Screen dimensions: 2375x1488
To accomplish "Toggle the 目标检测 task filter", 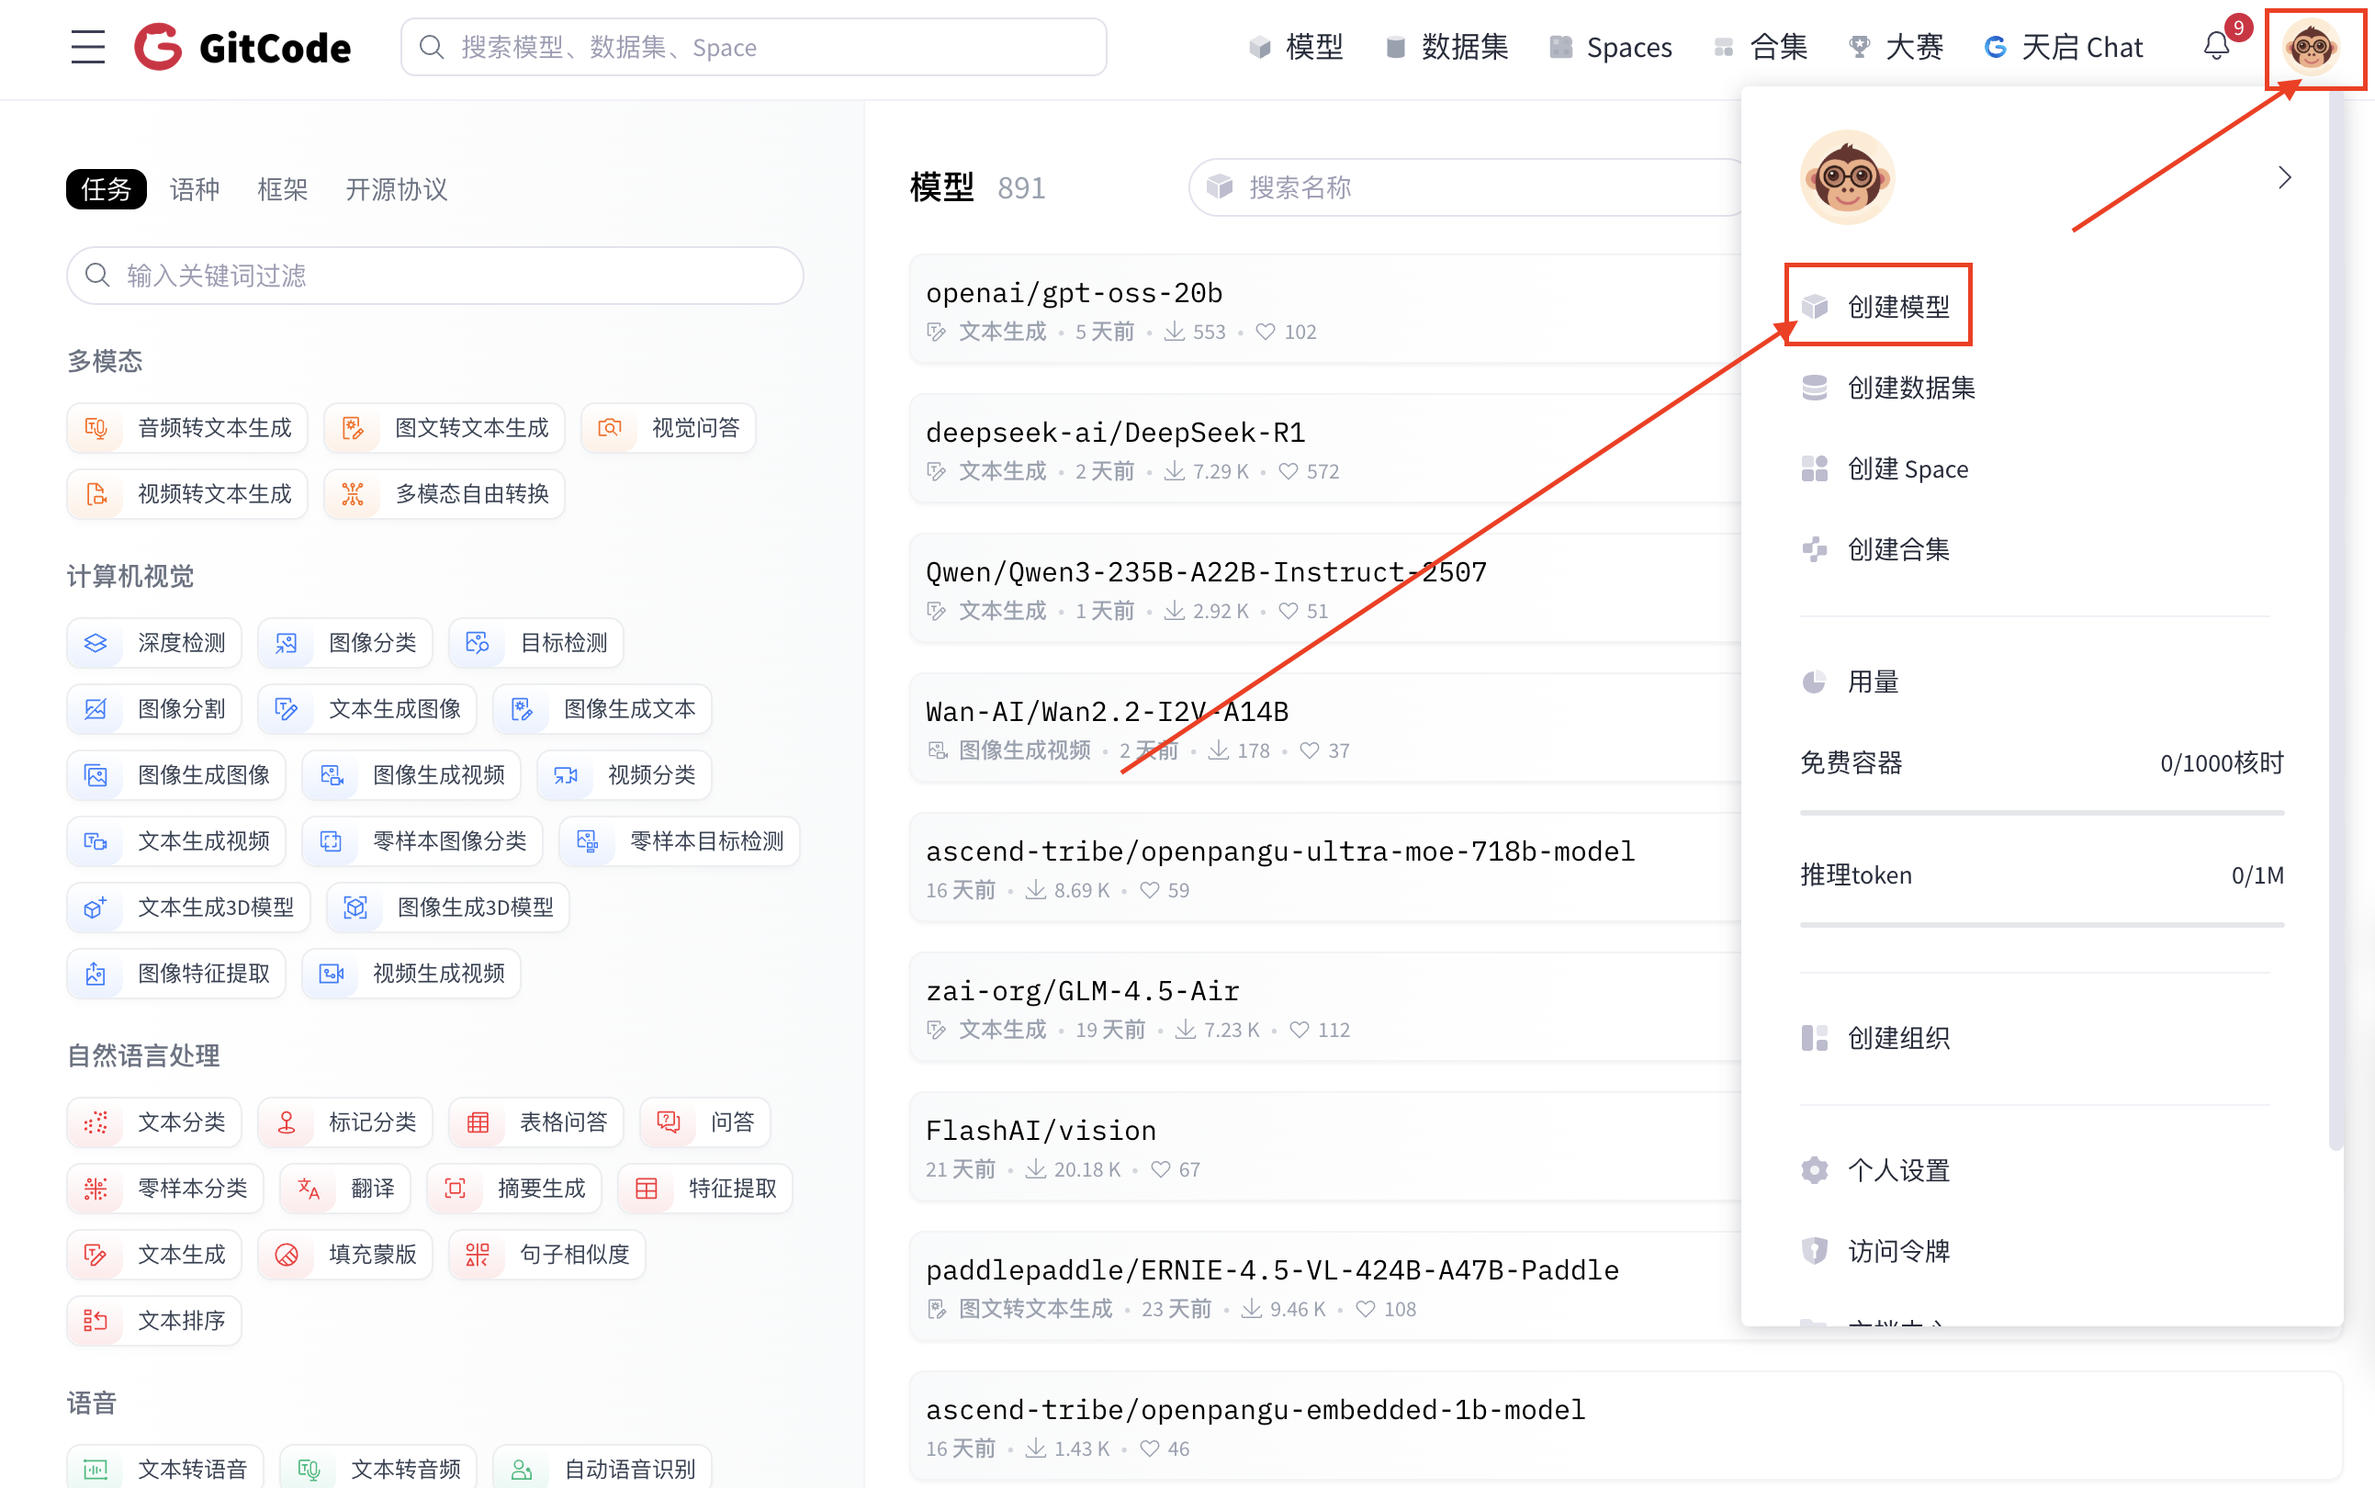I will click(x=535, y=644).
